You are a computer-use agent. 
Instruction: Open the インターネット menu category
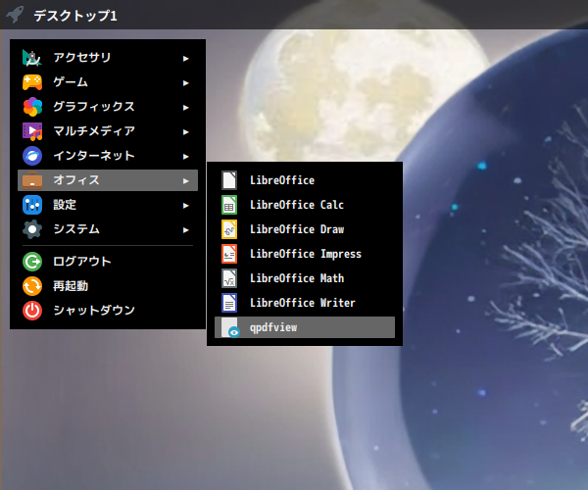(x=108, y=156)
